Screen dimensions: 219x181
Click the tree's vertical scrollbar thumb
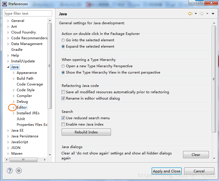coord(50,66)
